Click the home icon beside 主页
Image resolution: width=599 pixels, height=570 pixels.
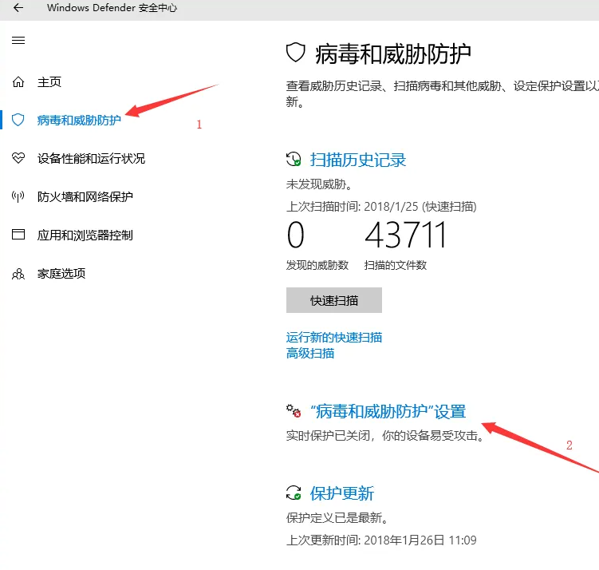(18, 81)
